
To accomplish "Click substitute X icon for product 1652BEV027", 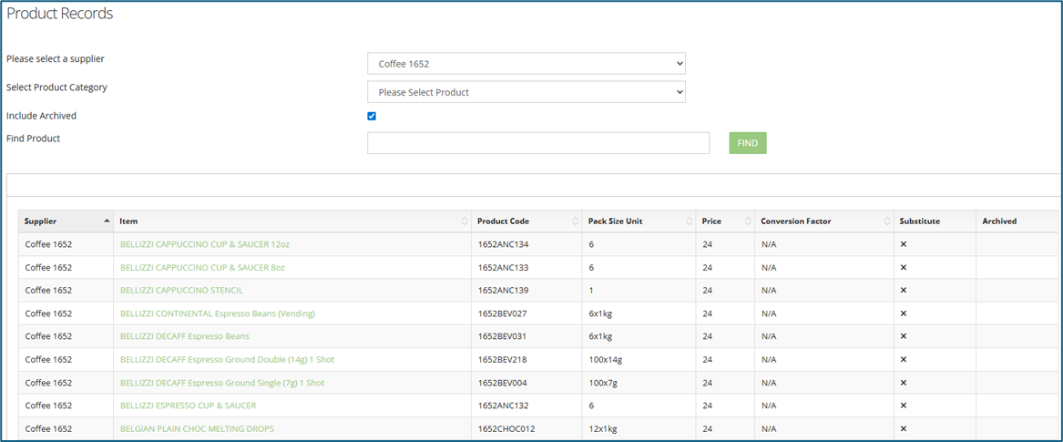I will pyautogui.click(x=903, y=314).
